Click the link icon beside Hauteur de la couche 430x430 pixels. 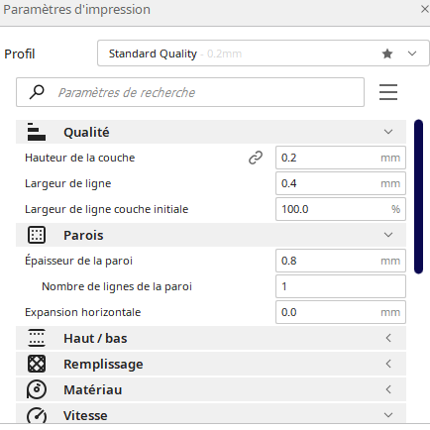tap(256, 158)
